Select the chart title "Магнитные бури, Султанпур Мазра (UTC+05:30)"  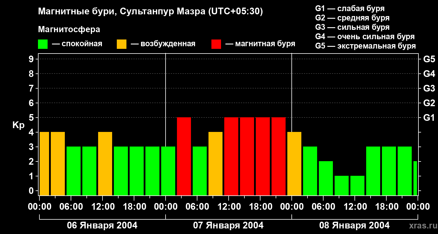150,12
